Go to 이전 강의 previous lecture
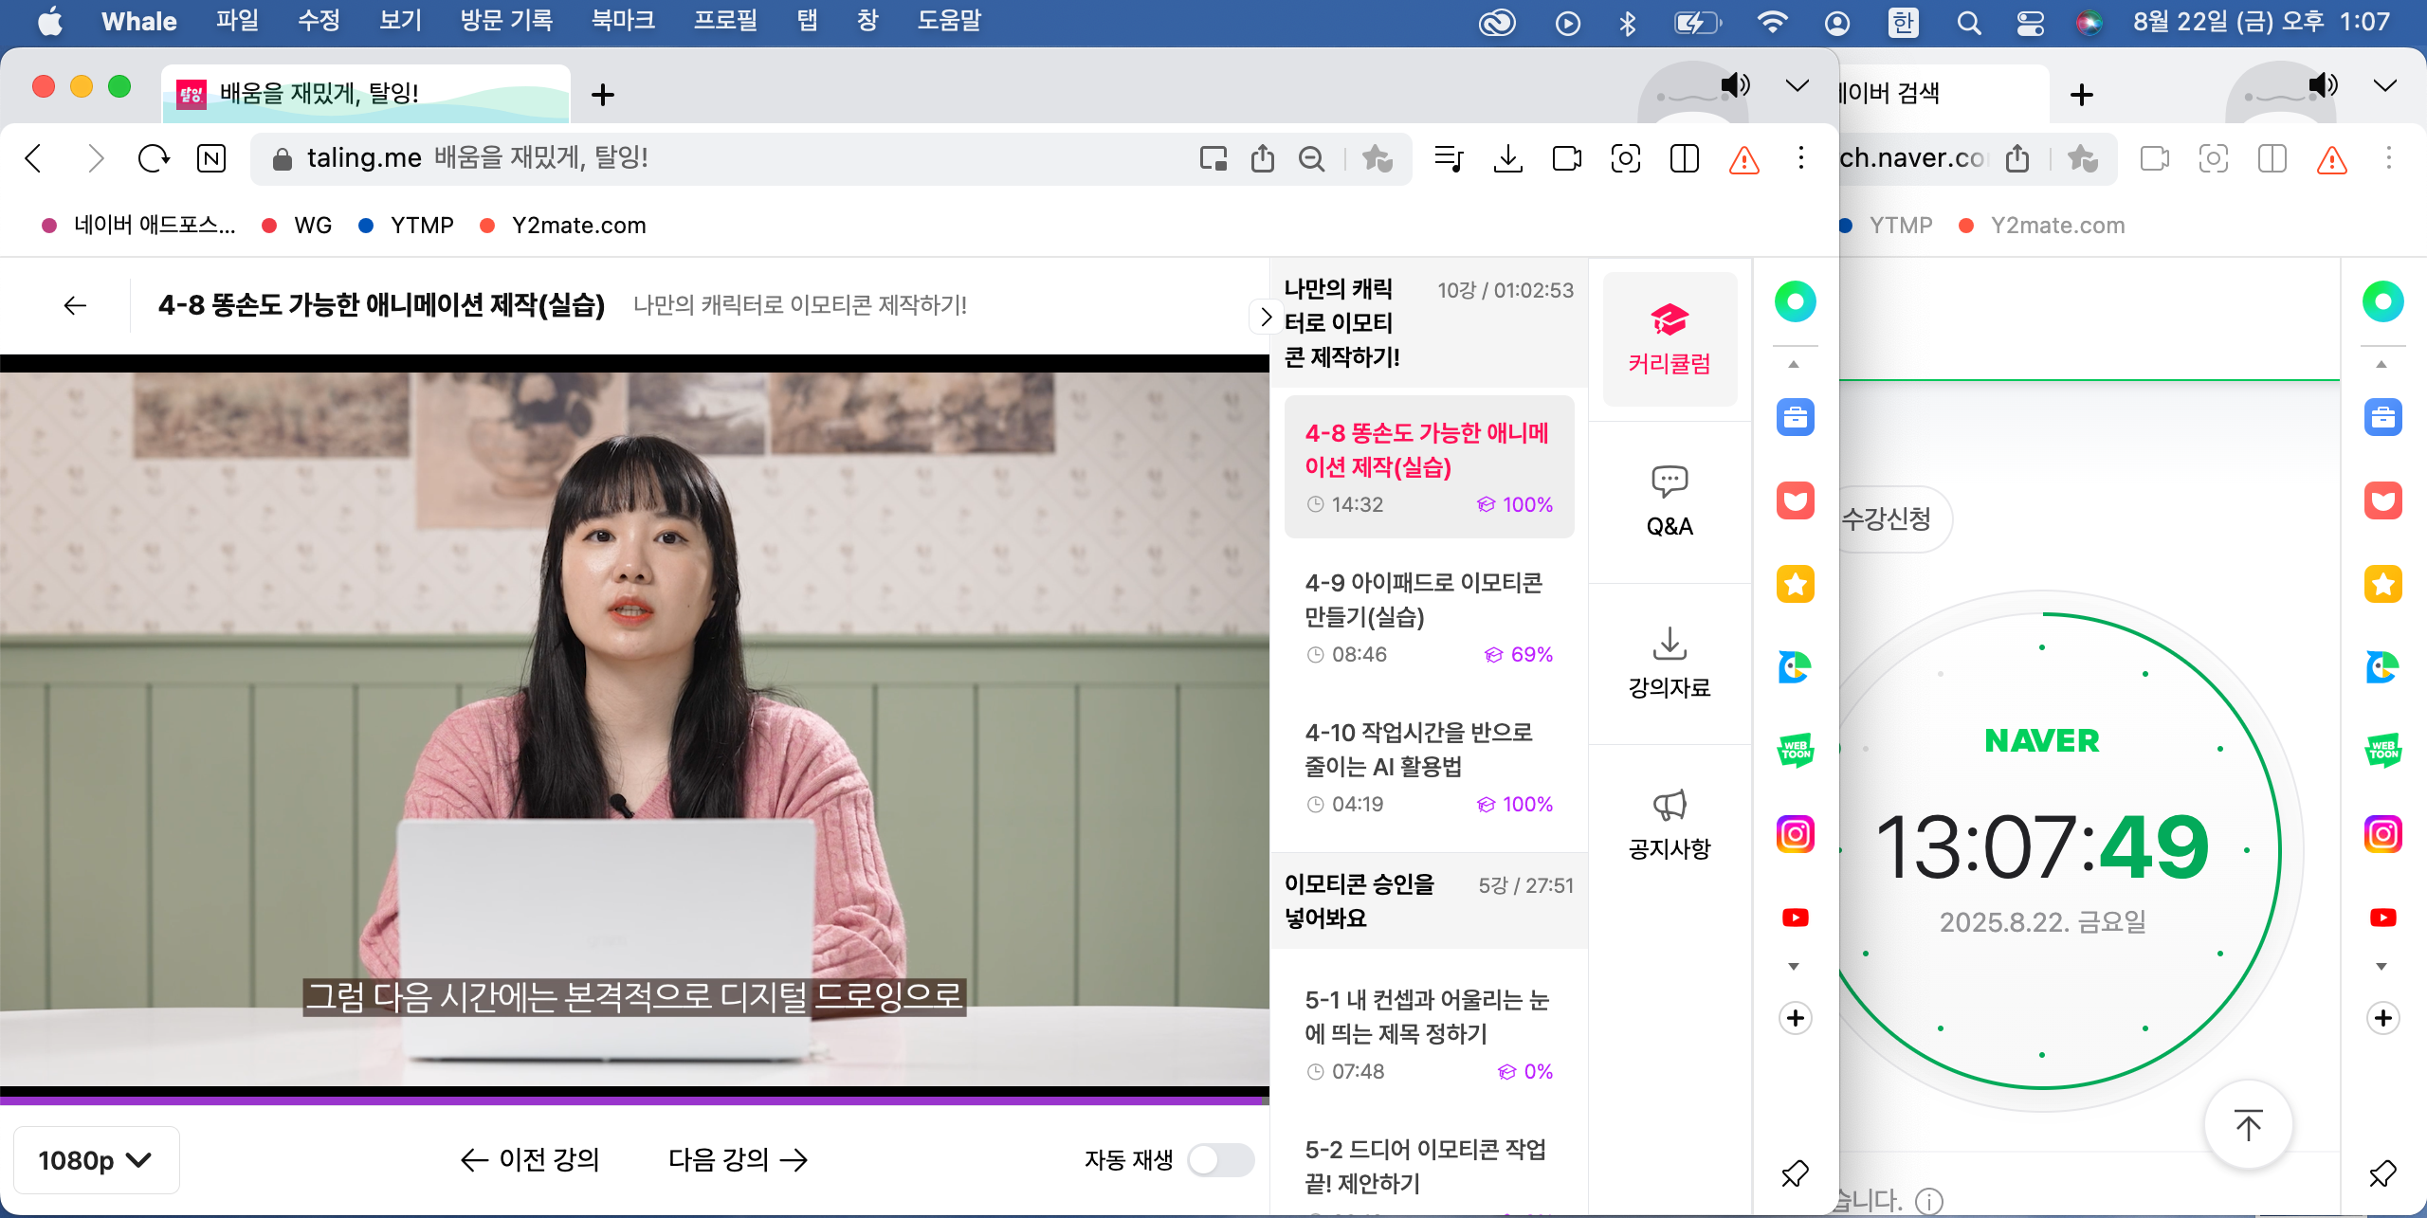2427x1218 pixels. click(530, 1159)
